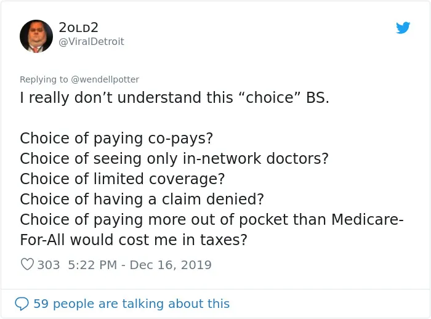This screenshot has width=431, height=319.
Task: Click the "Choice of limited coverage?" text
Action: point(123,179)
